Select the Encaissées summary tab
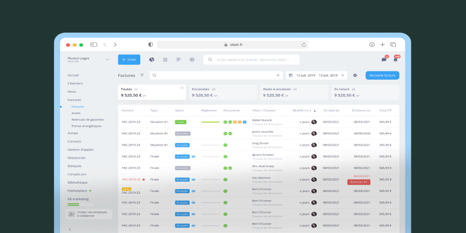This screenshot has width=466, height=233. [223, 92]
